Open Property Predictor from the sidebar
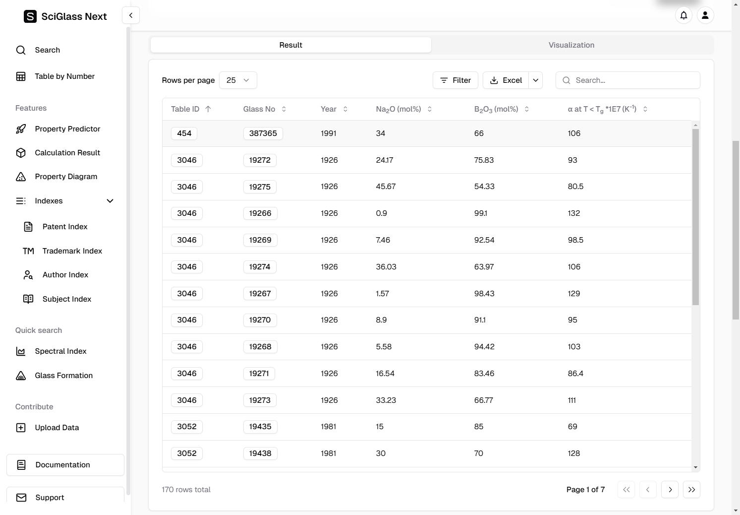Viewport: 740px width, 515px height. [67, 129]
